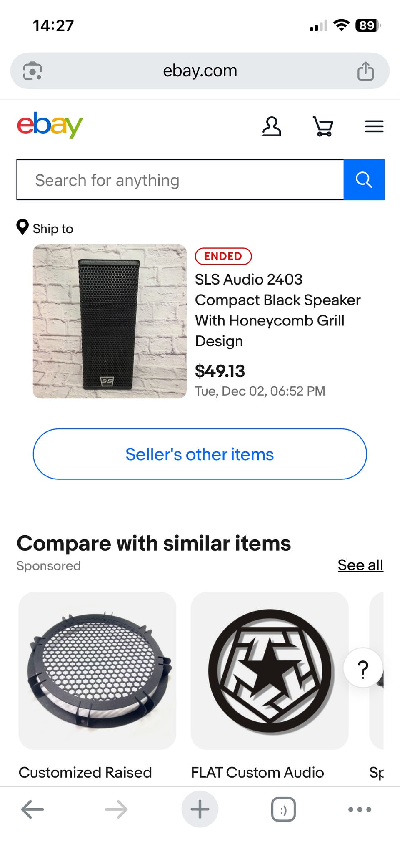Viewport: 400px width, 867px height.
Task: Open the account profile icon
Action: coord(272,126)
